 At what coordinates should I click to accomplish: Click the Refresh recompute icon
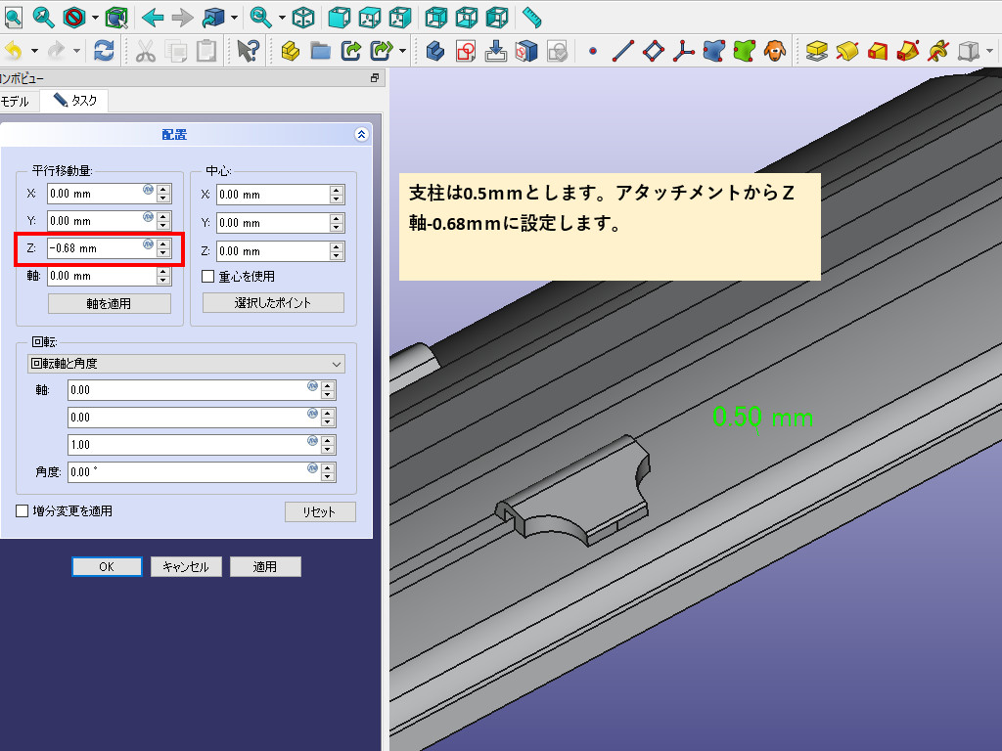[x=104, y=51]
